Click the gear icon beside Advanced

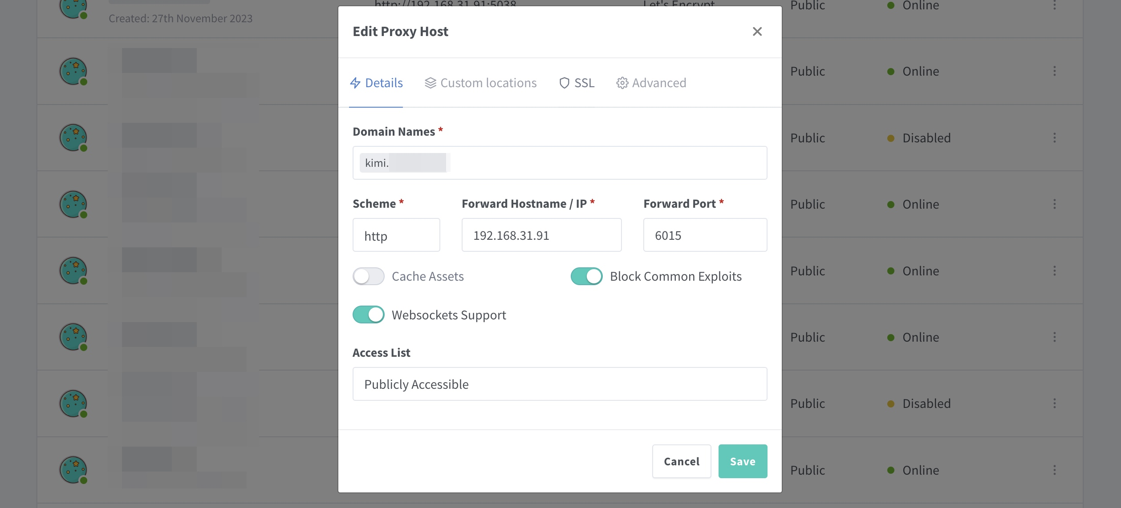click(622, 83)
